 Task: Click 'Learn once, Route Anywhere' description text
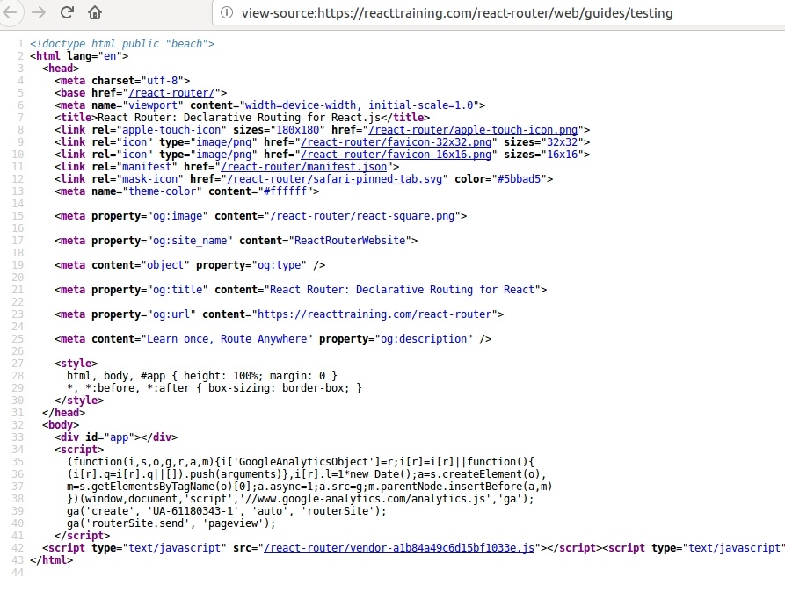pos(227,338)
